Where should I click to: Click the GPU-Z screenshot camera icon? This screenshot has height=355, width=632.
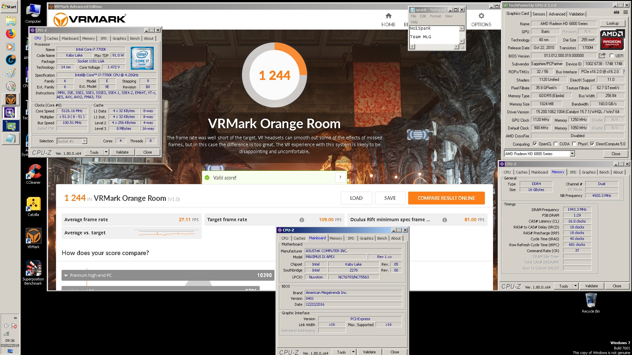point(617,12)
